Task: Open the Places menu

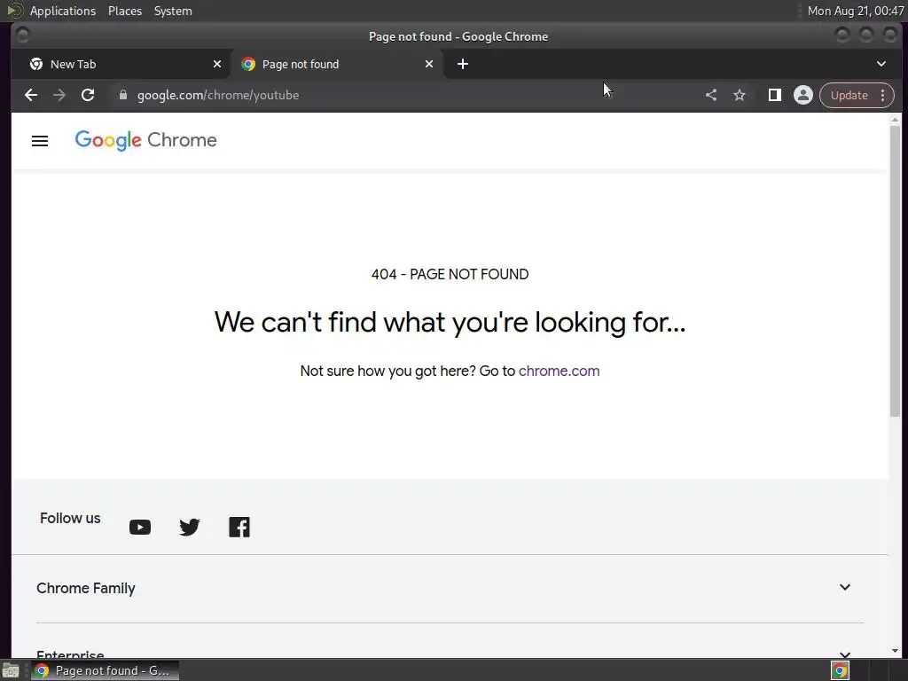Action: [x=124, y=11]
